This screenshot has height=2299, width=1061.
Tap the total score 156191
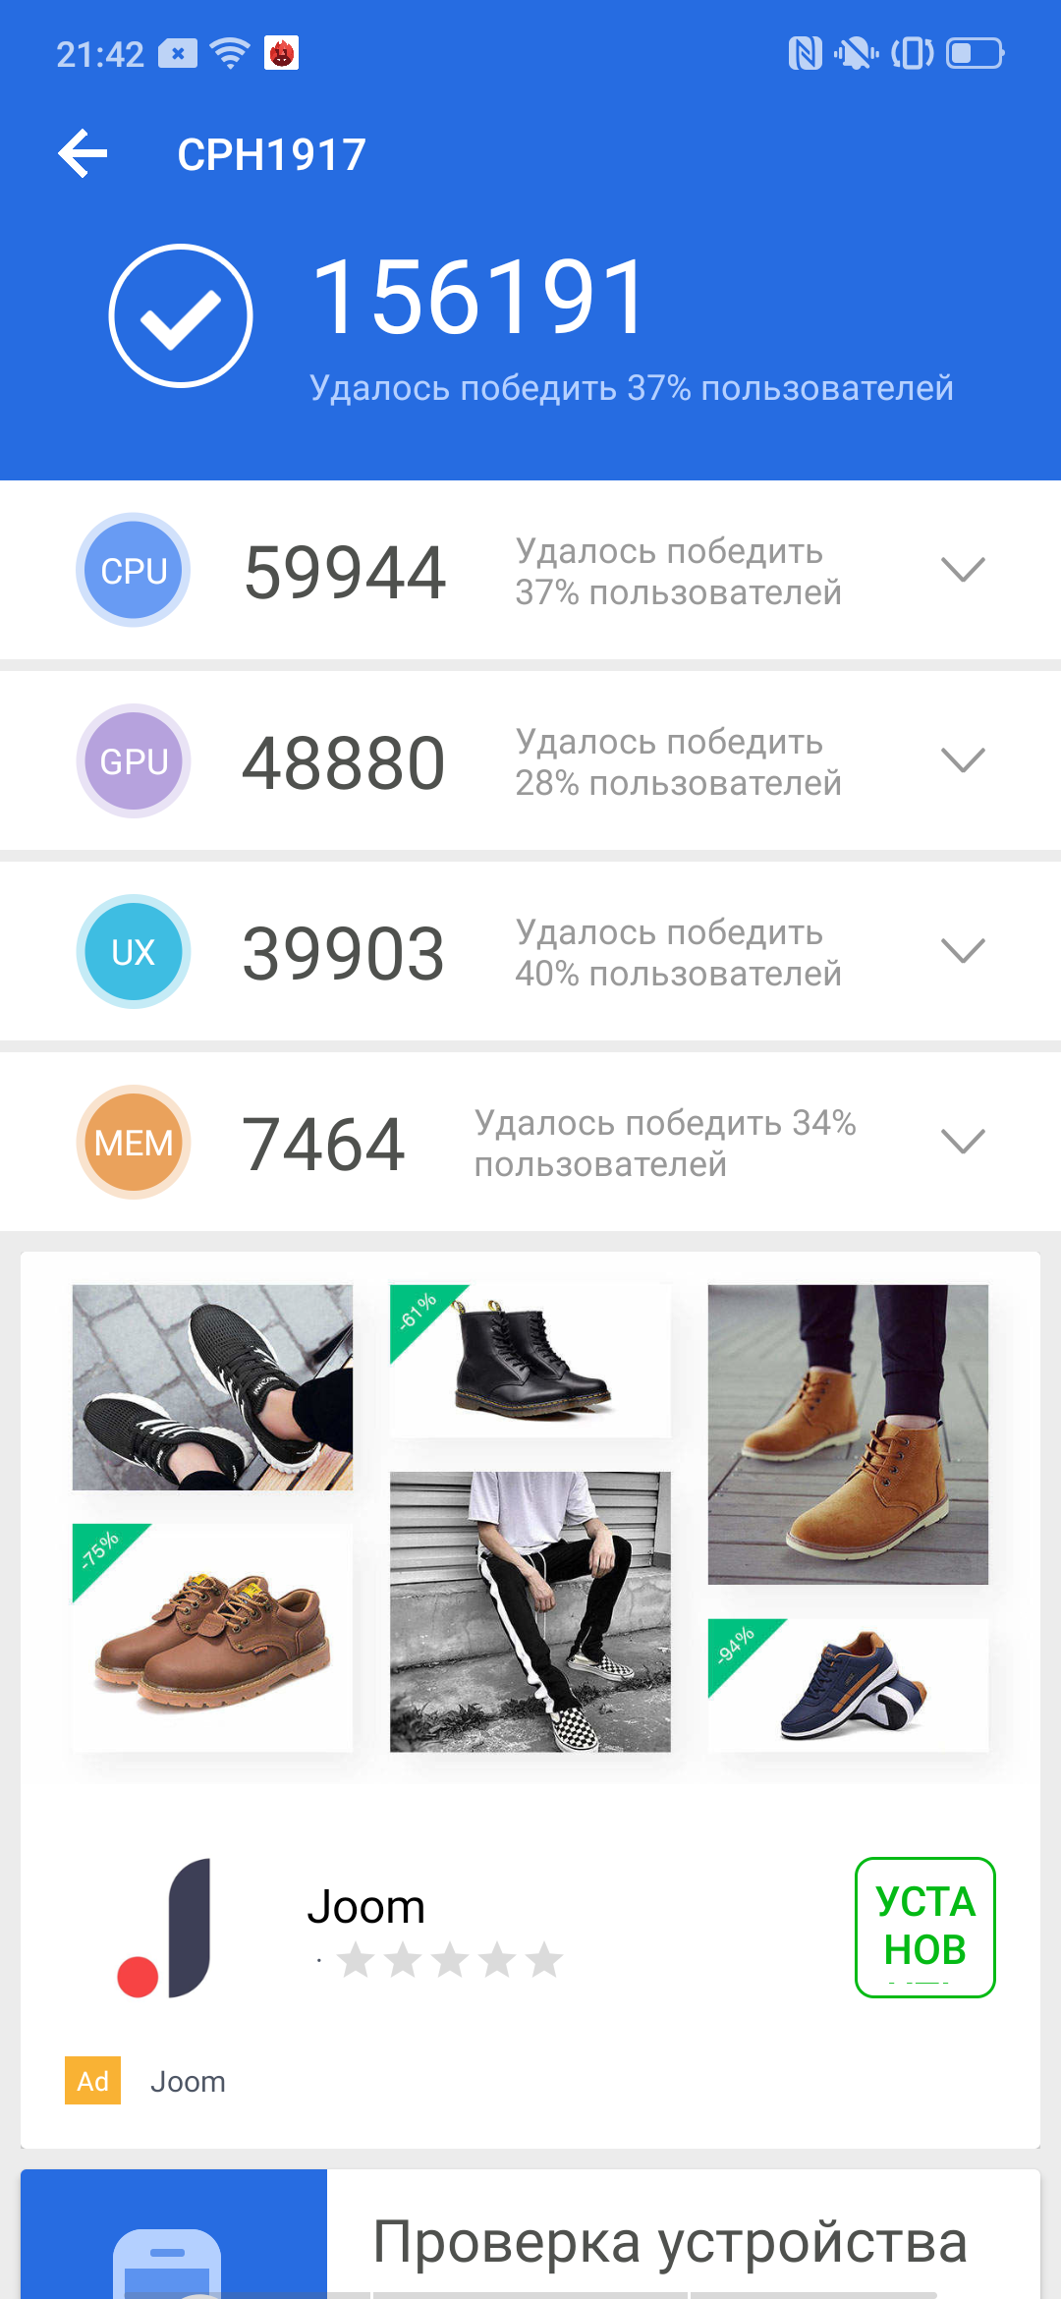click(x=479, y=297)
